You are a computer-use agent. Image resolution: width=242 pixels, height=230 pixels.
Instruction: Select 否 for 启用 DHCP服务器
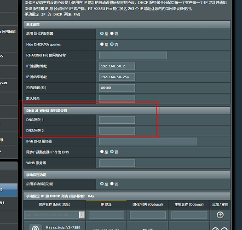click(x=112, y=33)
